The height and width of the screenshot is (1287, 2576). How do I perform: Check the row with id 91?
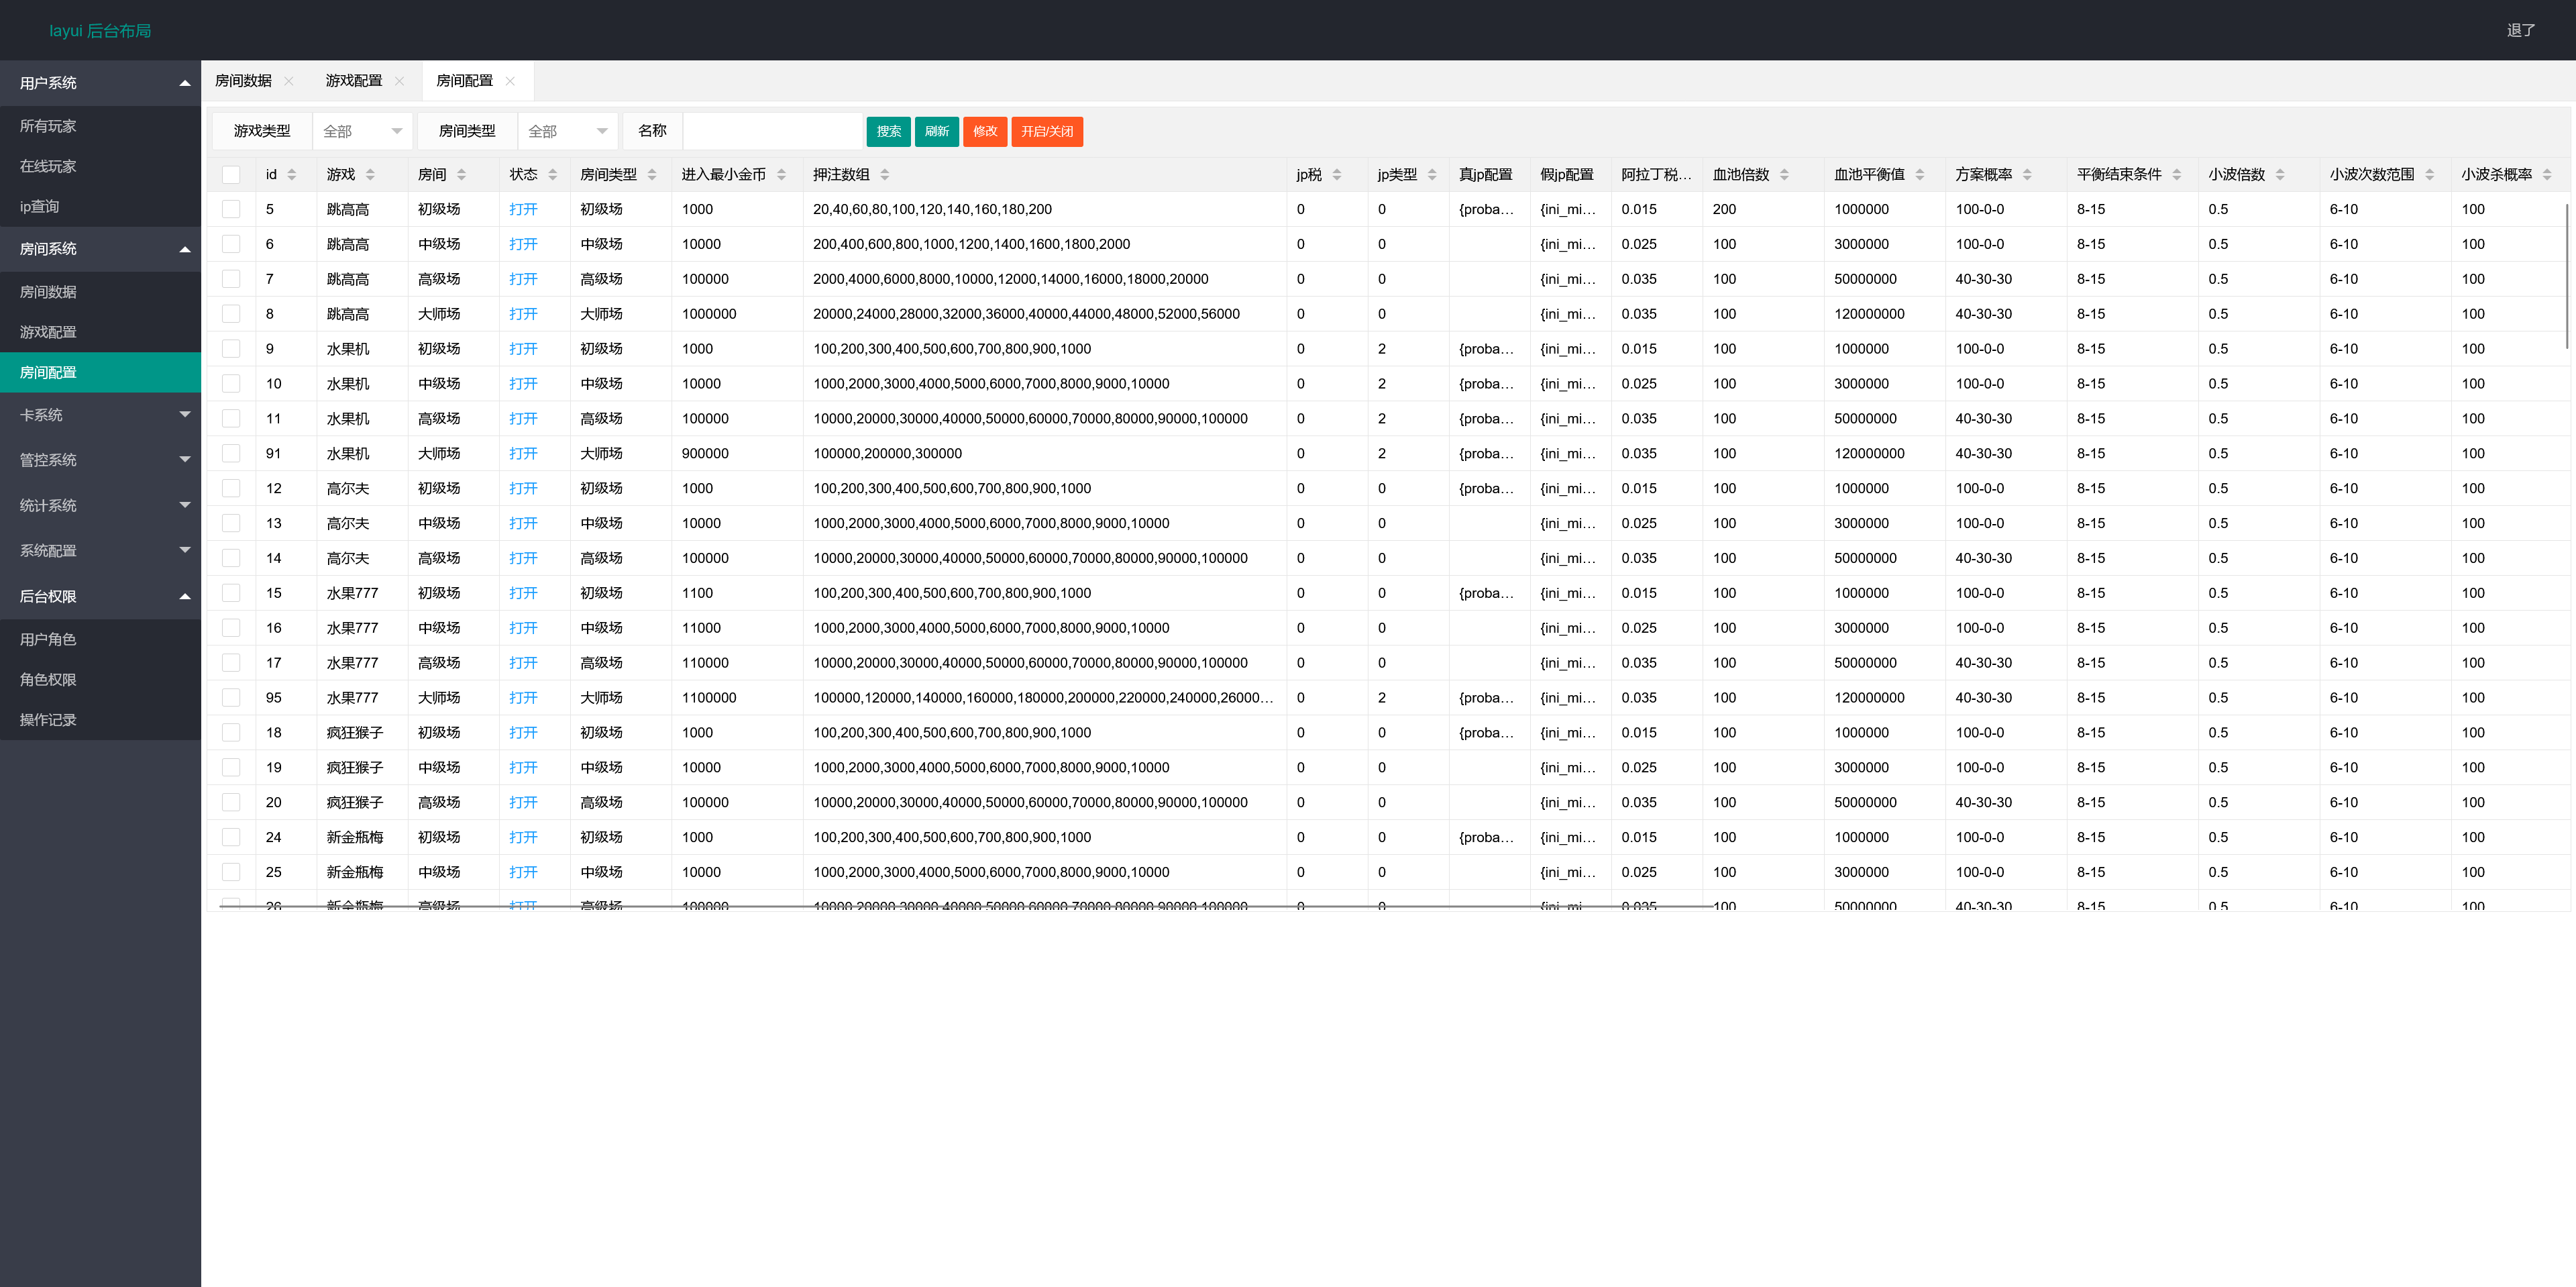(x=231, y=453)
